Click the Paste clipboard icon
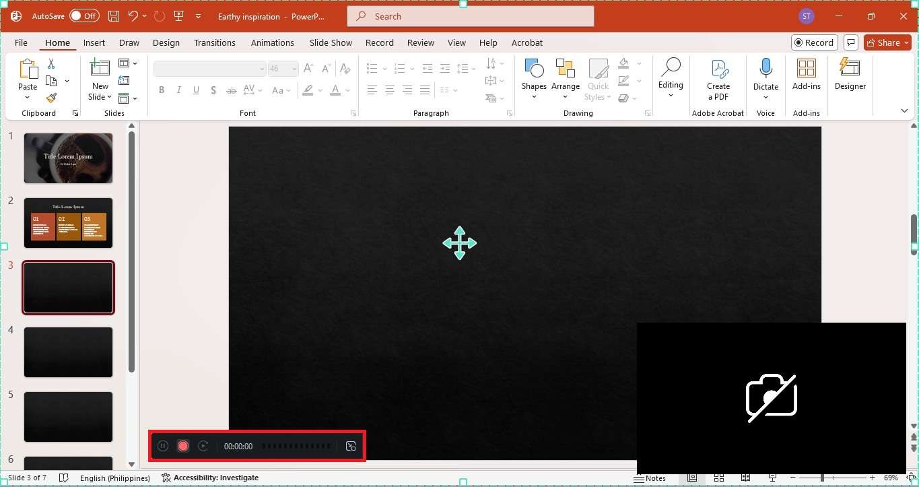This screenshot has width=919, height=487. click(28, 69)
